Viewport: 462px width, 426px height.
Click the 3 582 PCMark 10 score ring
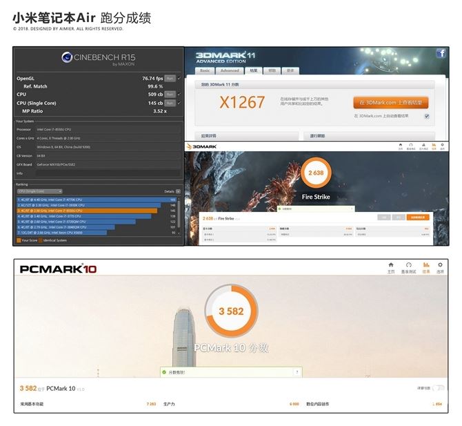231,311
